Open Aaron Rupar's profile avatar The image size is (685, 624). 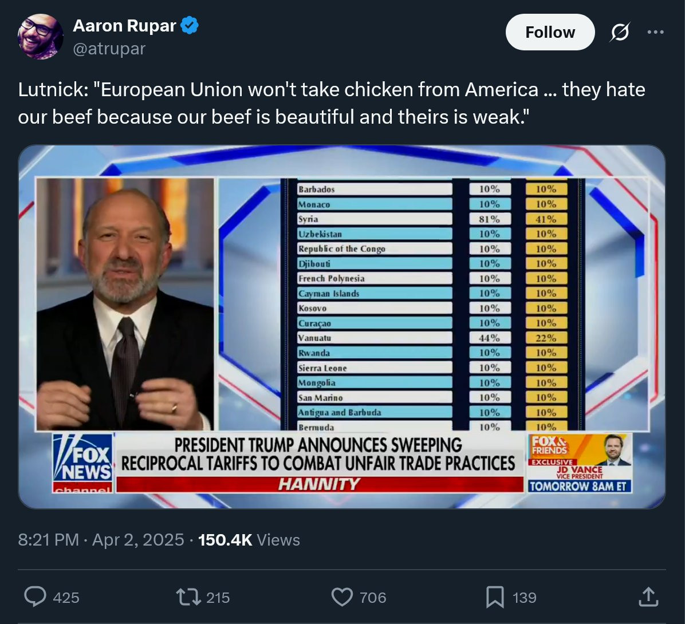[41, 36]
